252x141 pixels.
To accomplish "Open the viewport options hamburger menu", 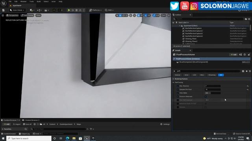I will click(3, 15).
